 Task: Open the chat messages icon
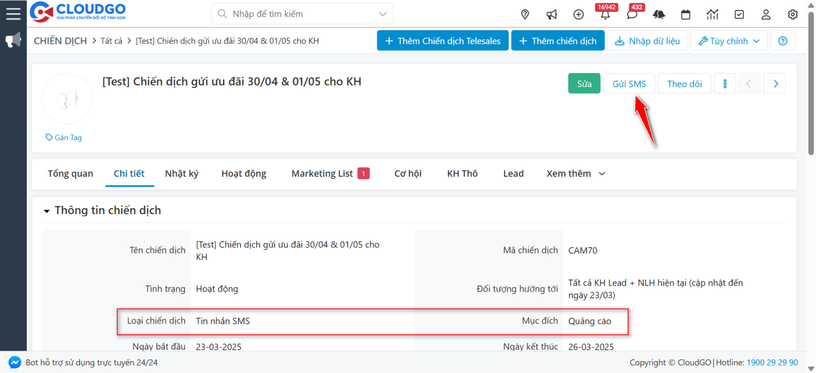tap(632, 14)
